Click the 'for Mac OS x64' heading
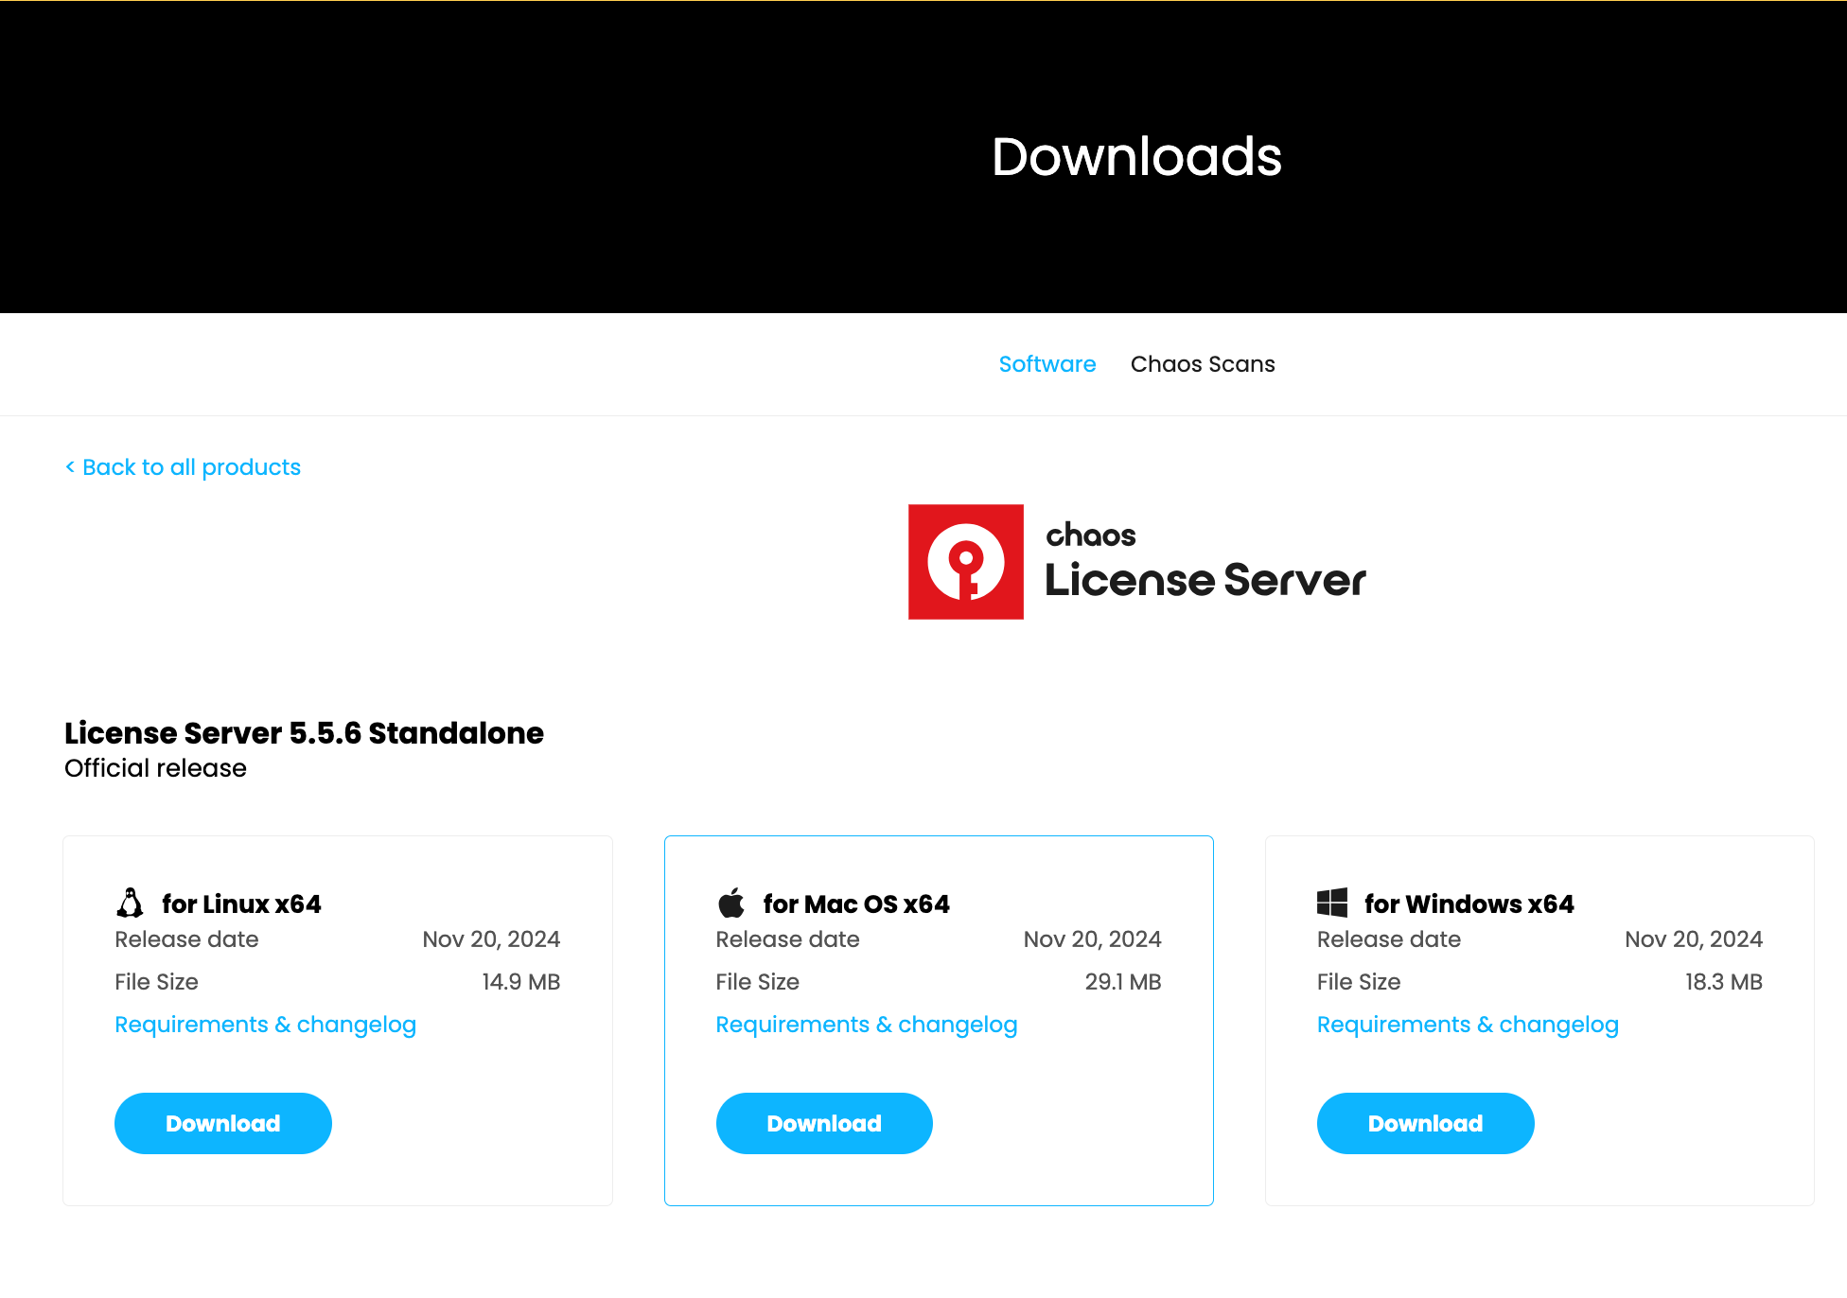This screenshot has width=1847, height=1298. point(856,904)
